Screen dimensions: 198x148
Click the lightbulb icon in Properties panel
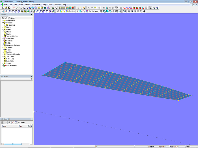[31, 79]
